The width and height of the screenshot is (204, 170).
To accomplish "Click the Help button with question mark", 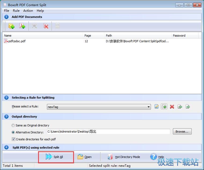I will pos(157,157).
